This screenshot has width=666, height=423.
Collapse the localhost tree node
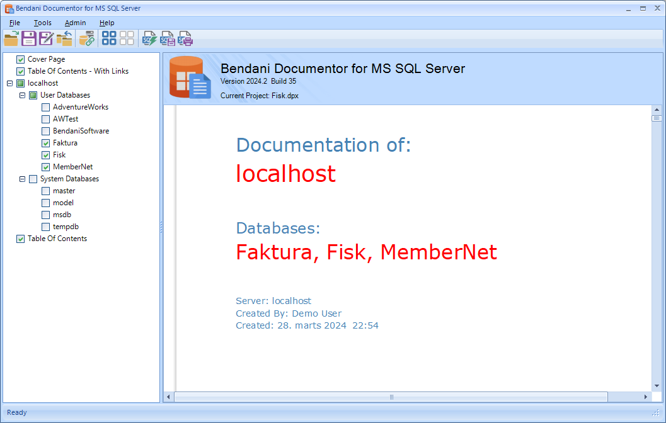point(9,83)
